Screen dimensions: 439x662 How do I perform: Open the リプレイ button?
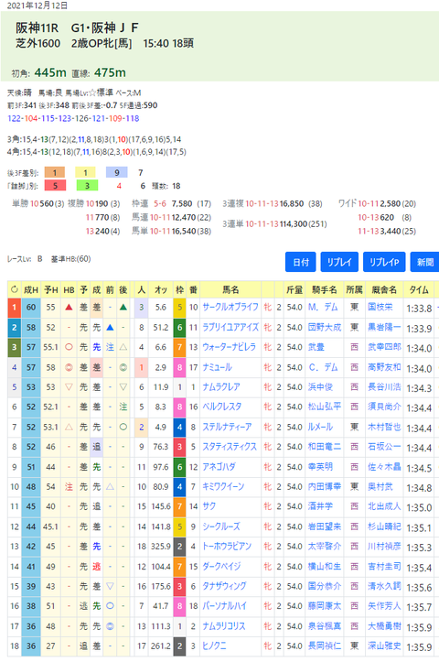click(339, 262)
